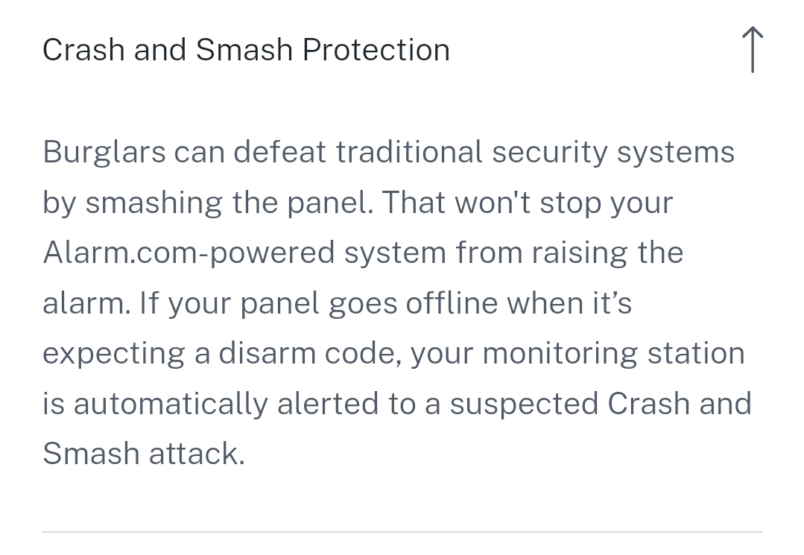This screenshot has width=804, height=555.
Task: Click the word expecting in the paragraph
Action: point(113,353)
